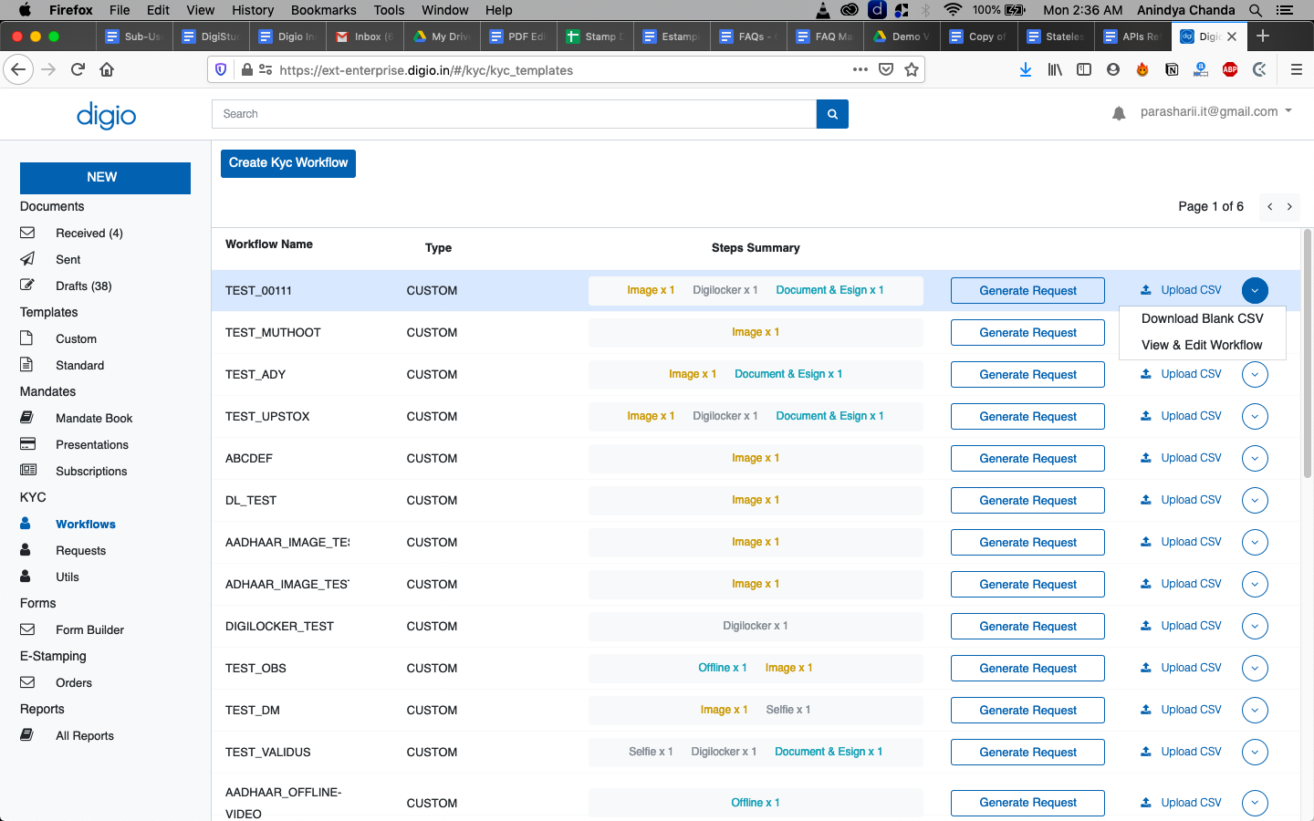Click Generate Request for DIGILOCKER_TEST

pos(1027,626)
